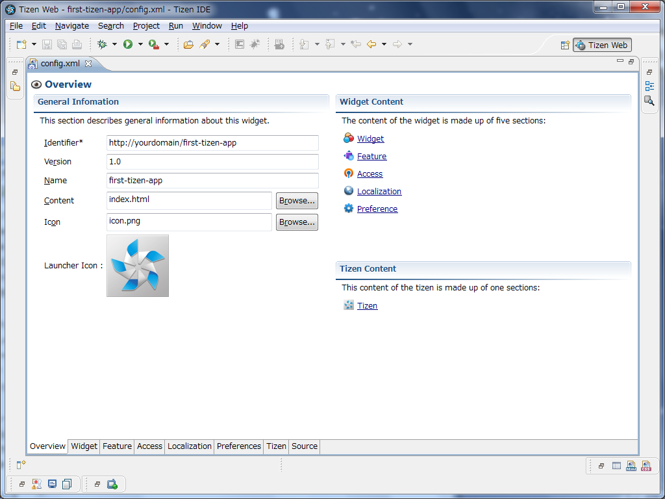Click the Print toolbar icon
This screenshot has width=665, height=499.
[x=77, y=44]
